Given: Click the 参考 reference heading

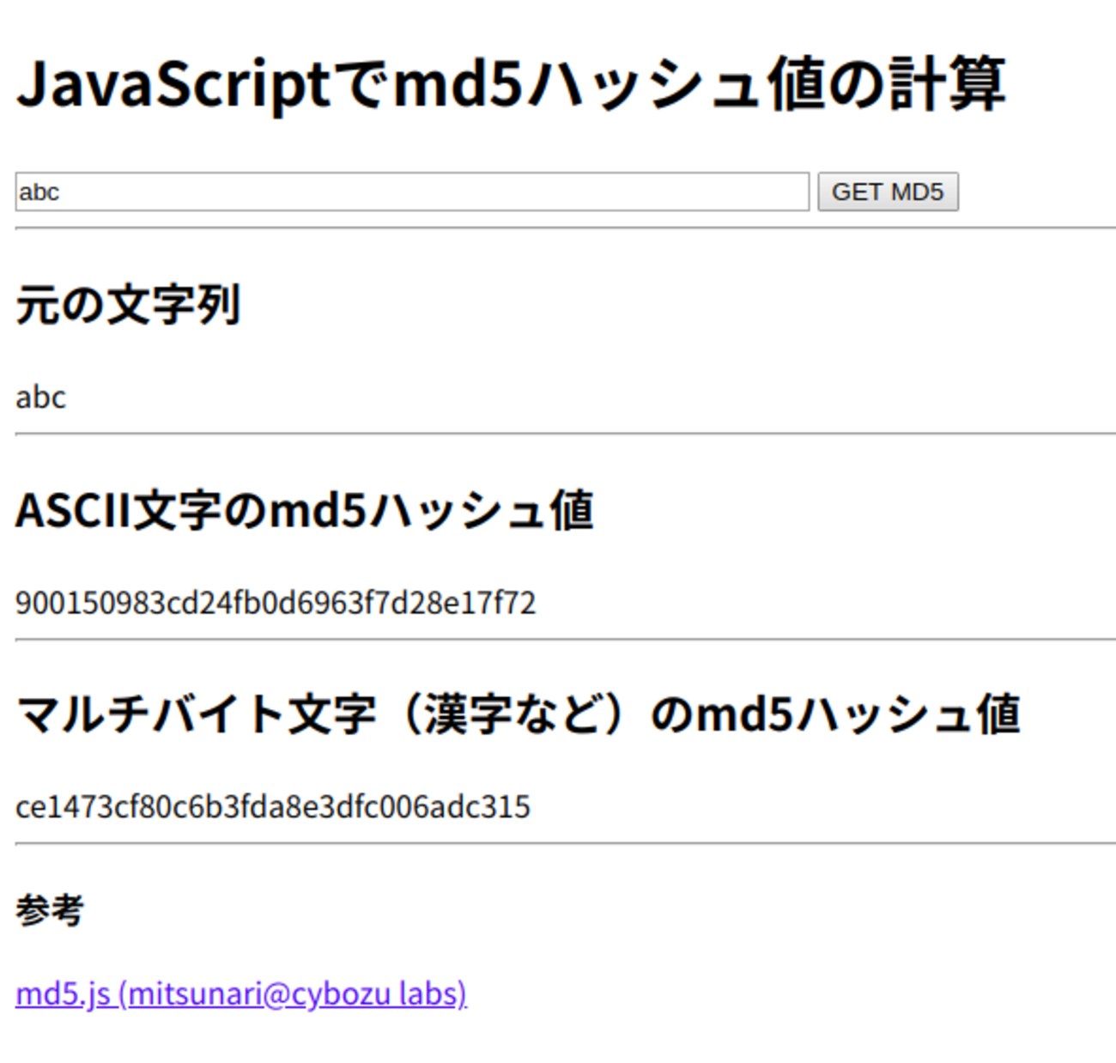Looking at the screenshot, I should pos(49,912).
